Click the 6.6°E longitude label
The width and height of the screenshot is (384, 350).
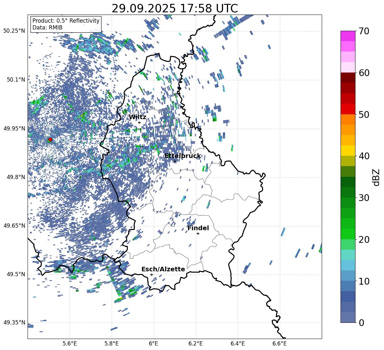click(280, 344)
